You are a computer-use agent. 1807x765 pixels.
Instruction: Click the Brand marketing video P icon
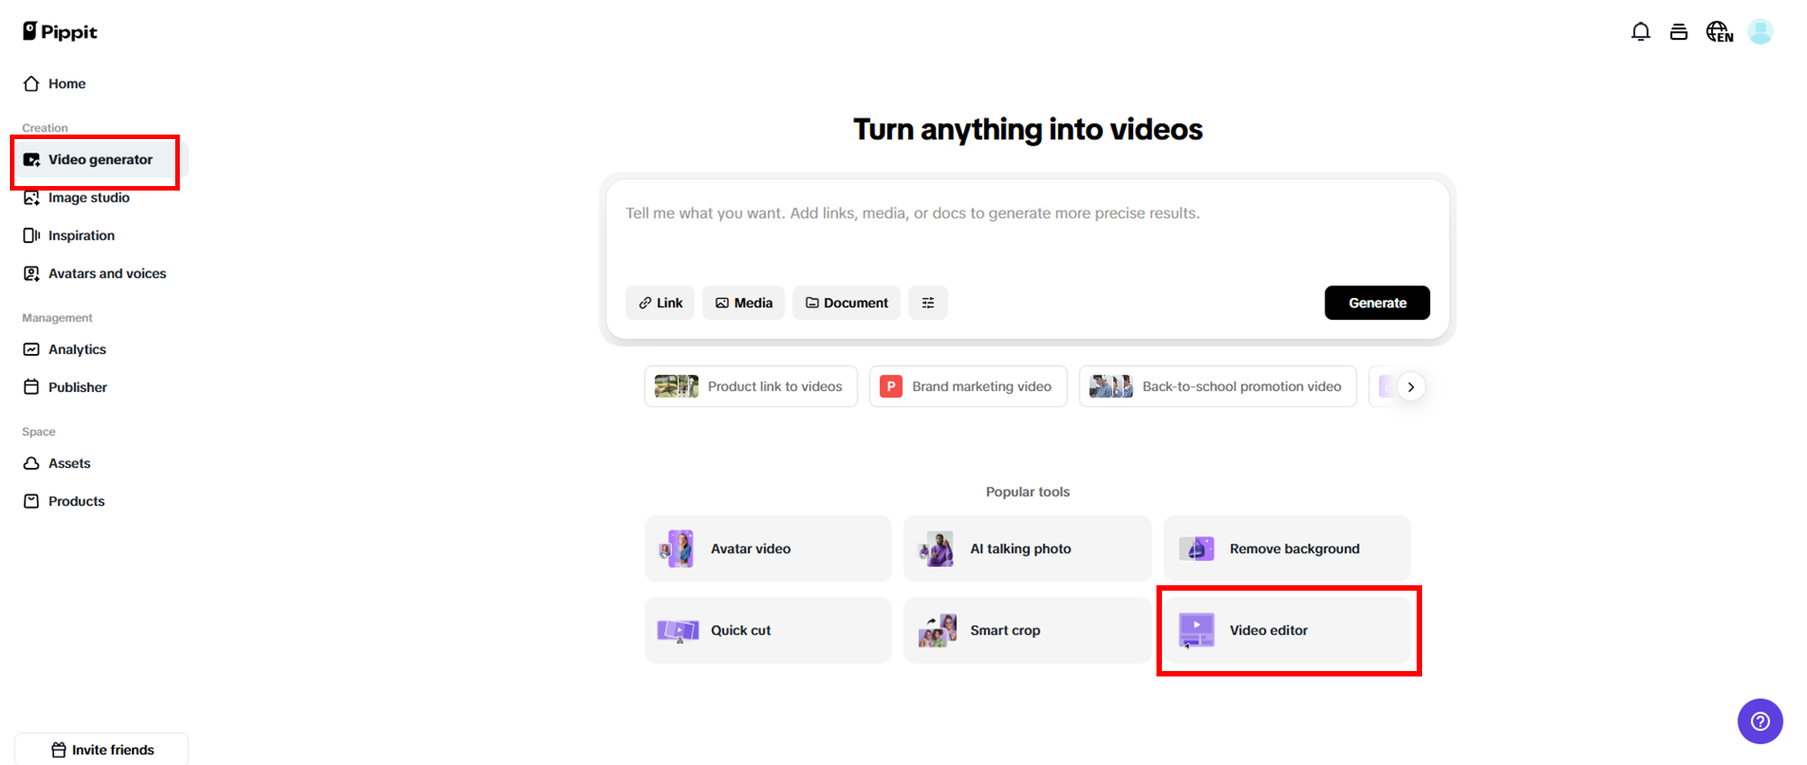[891, 387]
